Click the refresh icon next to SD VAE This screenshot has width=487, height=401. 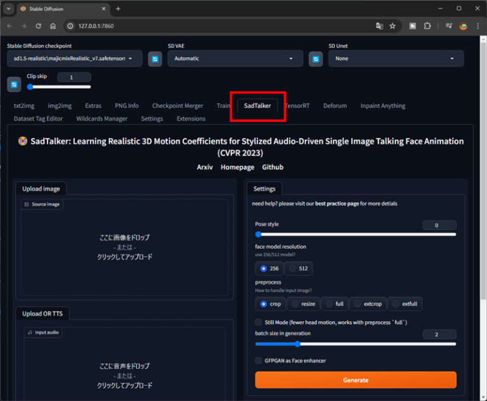(x=316, y=59)
